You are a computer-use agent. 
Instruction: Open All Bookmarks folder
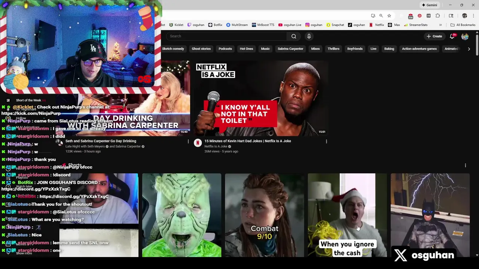click(463, 25)
